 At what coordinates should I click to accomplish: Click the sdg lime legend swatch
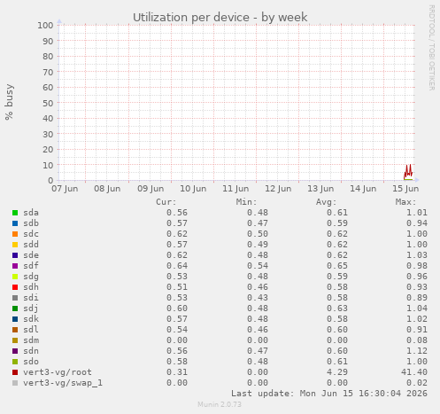click(15, 277)
